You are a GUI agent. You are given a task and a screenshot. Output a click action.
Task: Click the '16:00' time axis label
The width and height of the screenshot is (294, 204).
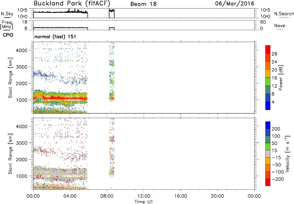pyautogui.click(x=180, y=196)
